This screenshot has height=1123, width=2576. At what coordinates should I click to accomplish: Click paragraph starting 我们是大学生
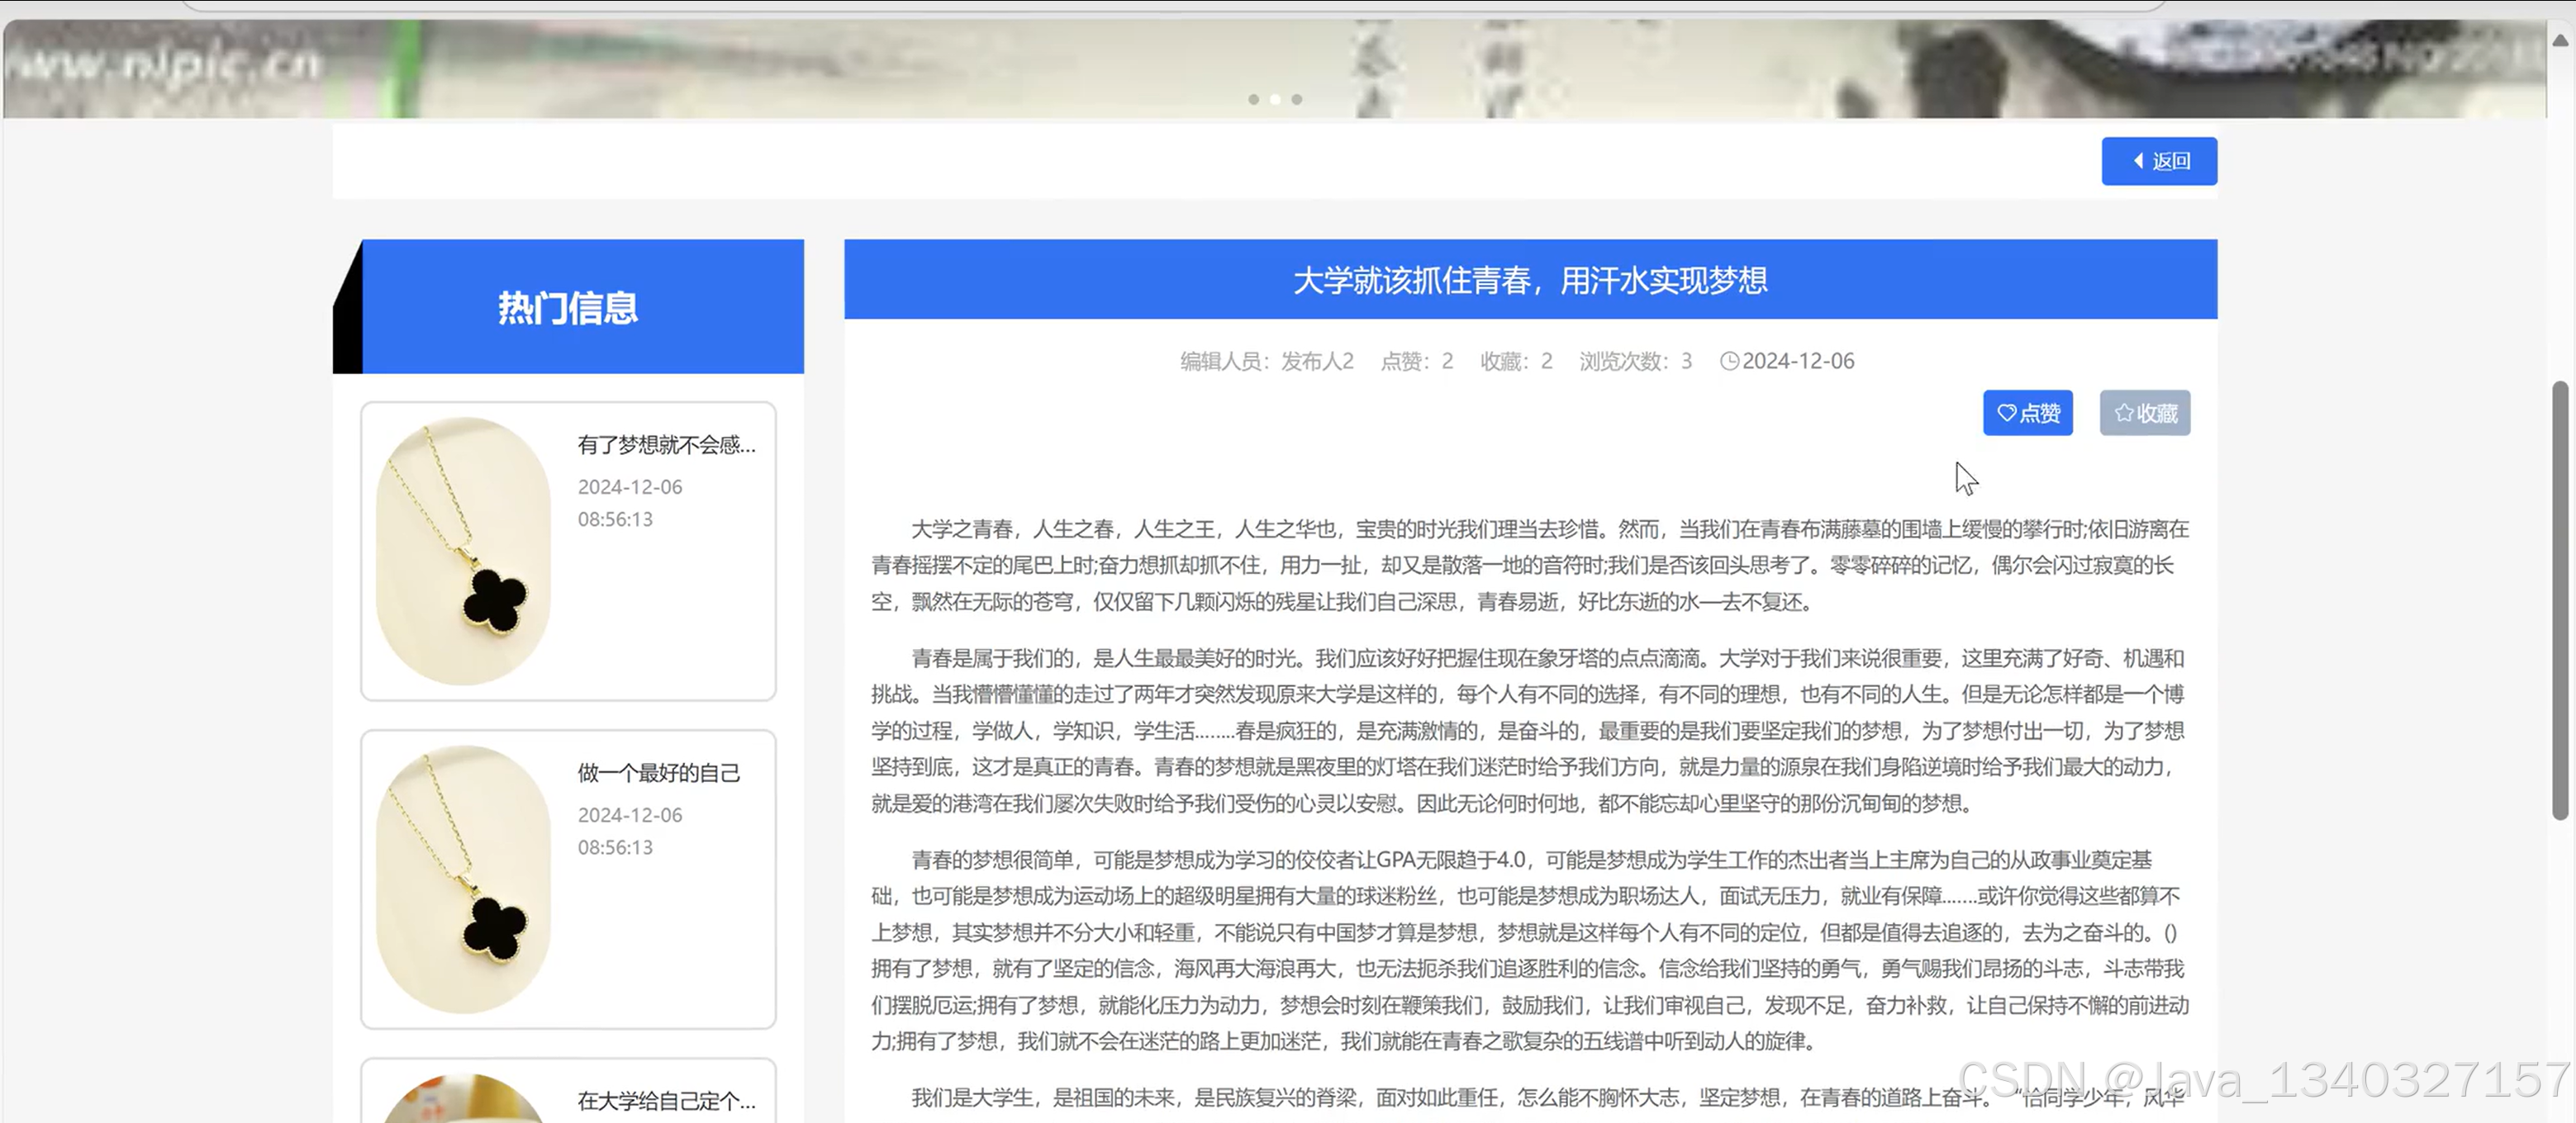coord(1529,1097)
